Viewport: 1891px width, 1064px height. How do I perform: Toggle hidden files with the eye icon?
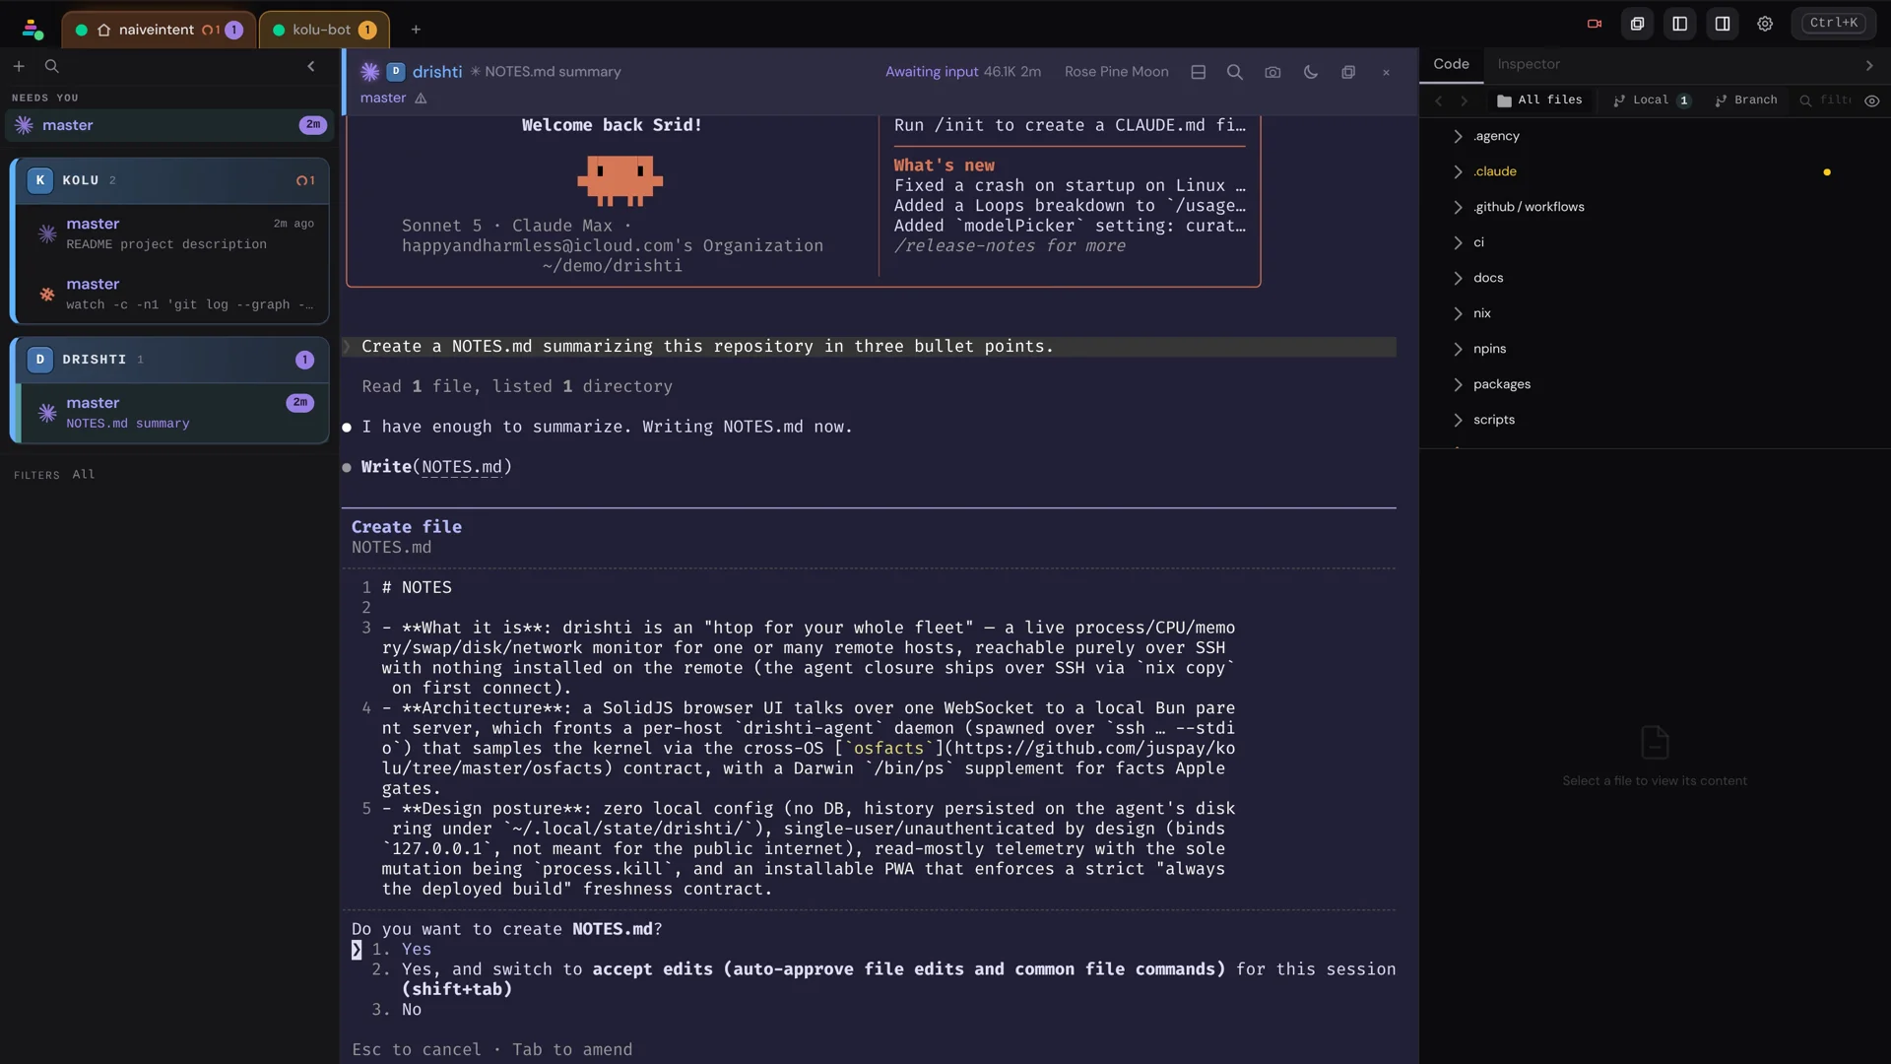pos(1872,100)
